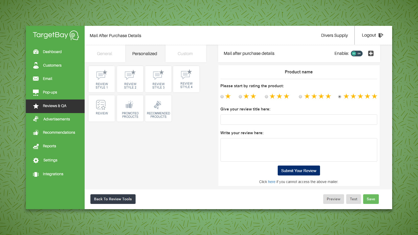Switch to the General tab
418x235 pixels.
coord(104,54)
